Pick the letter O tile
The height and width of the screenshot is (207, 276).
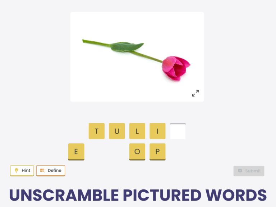pos(137,151)
